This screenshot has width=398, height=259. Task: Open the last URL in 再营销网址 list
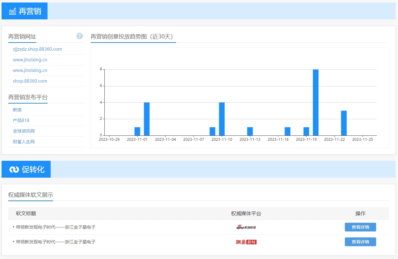point(30,81)
